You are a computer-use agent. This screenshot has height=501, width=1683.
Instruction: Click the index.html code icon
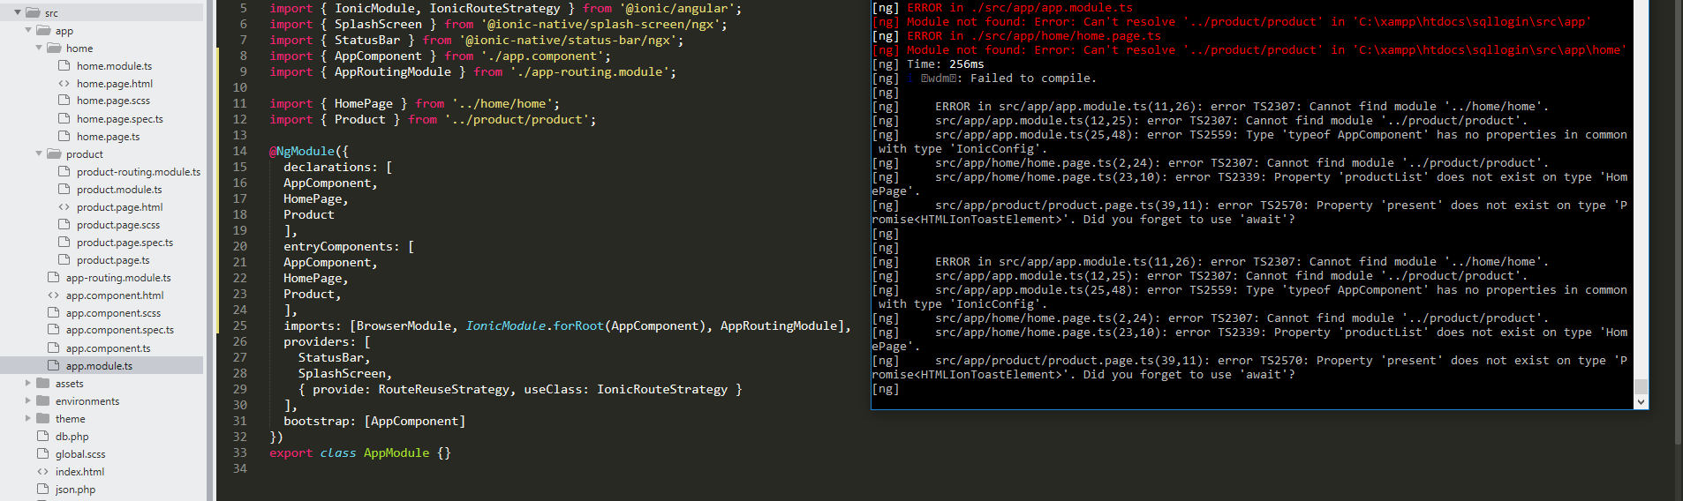coord(43,471)
